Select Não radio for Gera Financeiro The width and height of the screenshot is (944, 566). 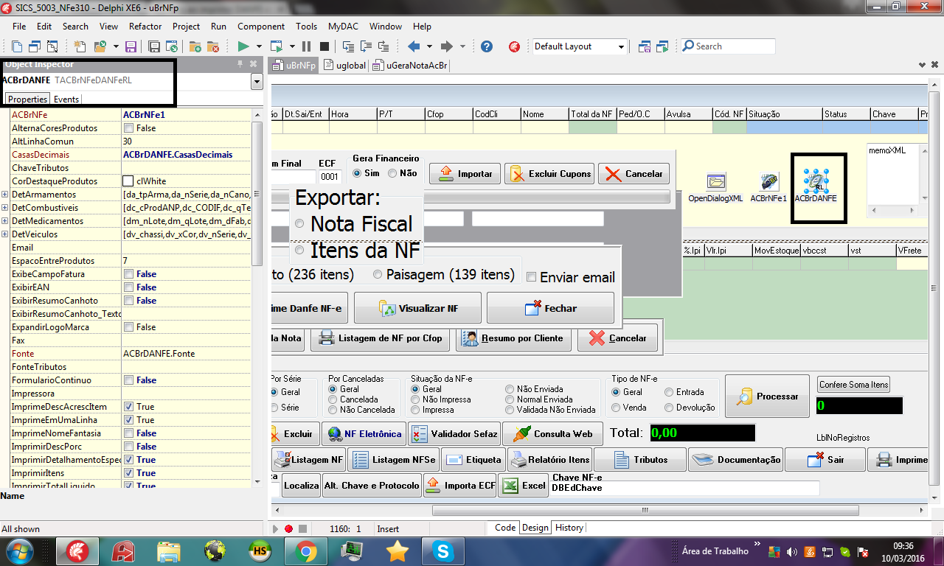pyautogui.click(x=392, y=173)
